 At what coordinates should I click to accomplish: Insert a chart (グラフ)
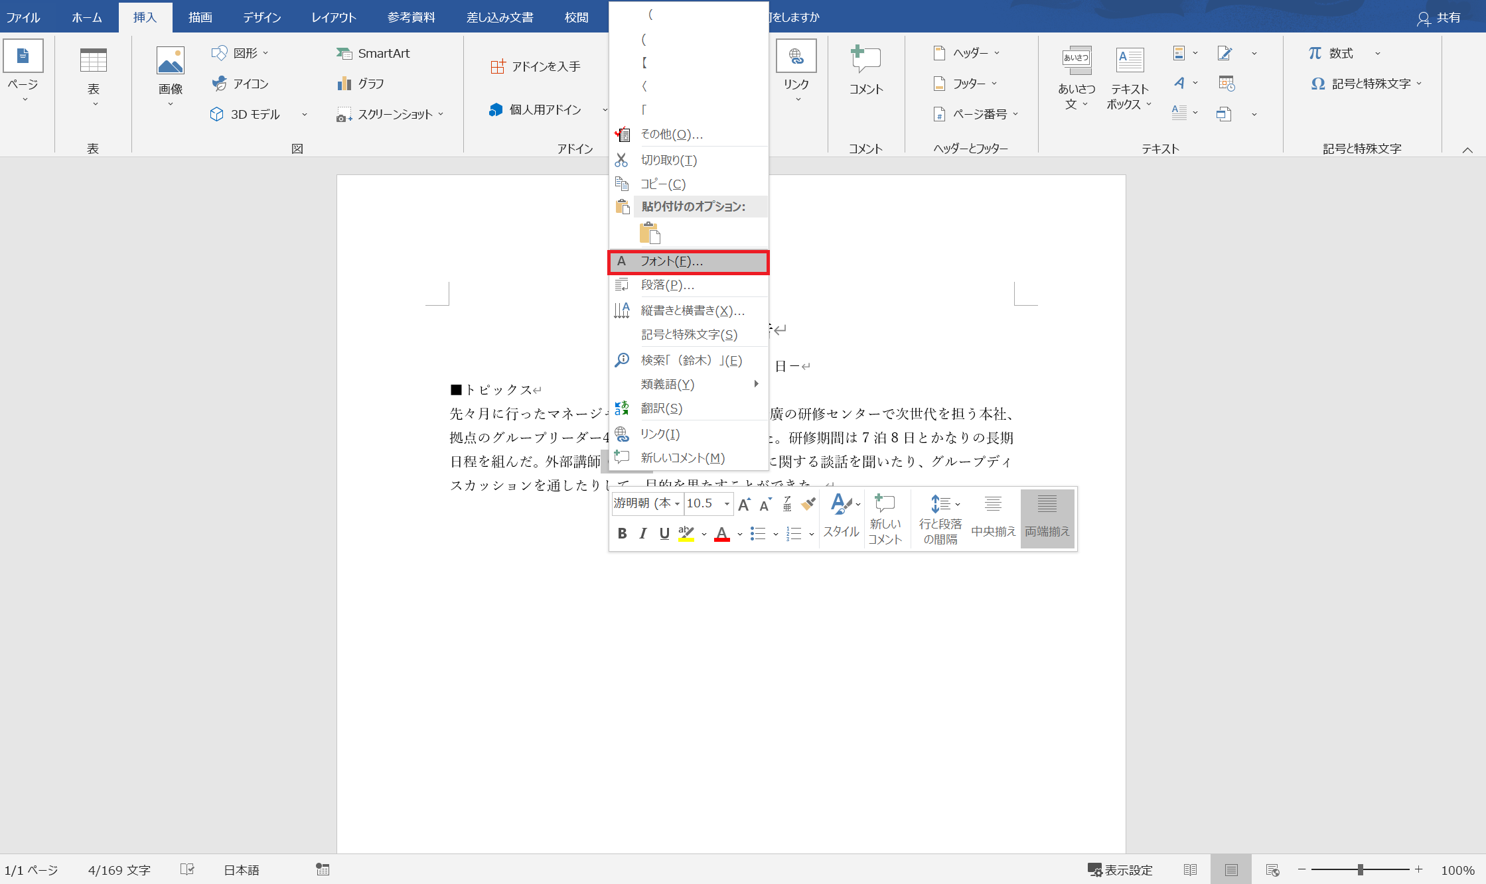pyautogui.click(x=360, y=84)
